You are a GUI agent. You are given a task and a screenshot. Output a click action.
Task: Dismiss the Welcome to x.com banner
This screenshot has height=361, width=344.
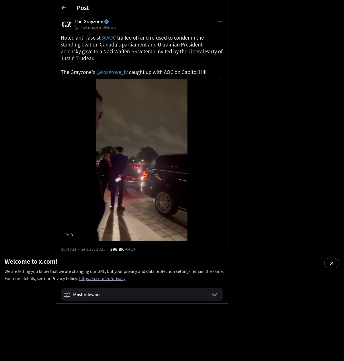[332, 263]
